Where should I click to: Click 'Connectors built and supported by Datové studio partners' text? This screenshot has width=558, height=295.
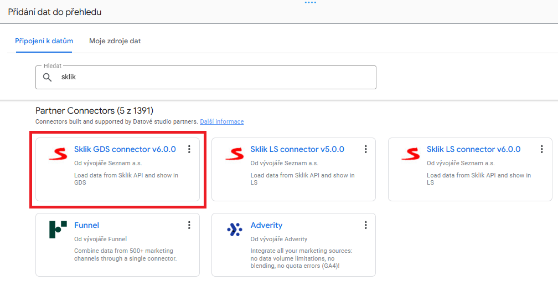coord(116,121)
